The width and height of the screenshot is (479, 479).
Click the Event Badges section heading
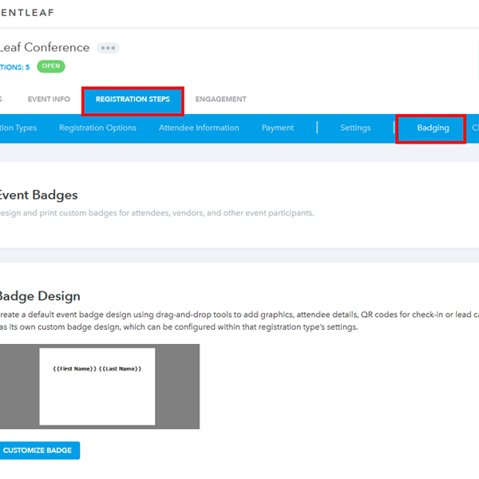pyautogui.click(x=38, y=195)
